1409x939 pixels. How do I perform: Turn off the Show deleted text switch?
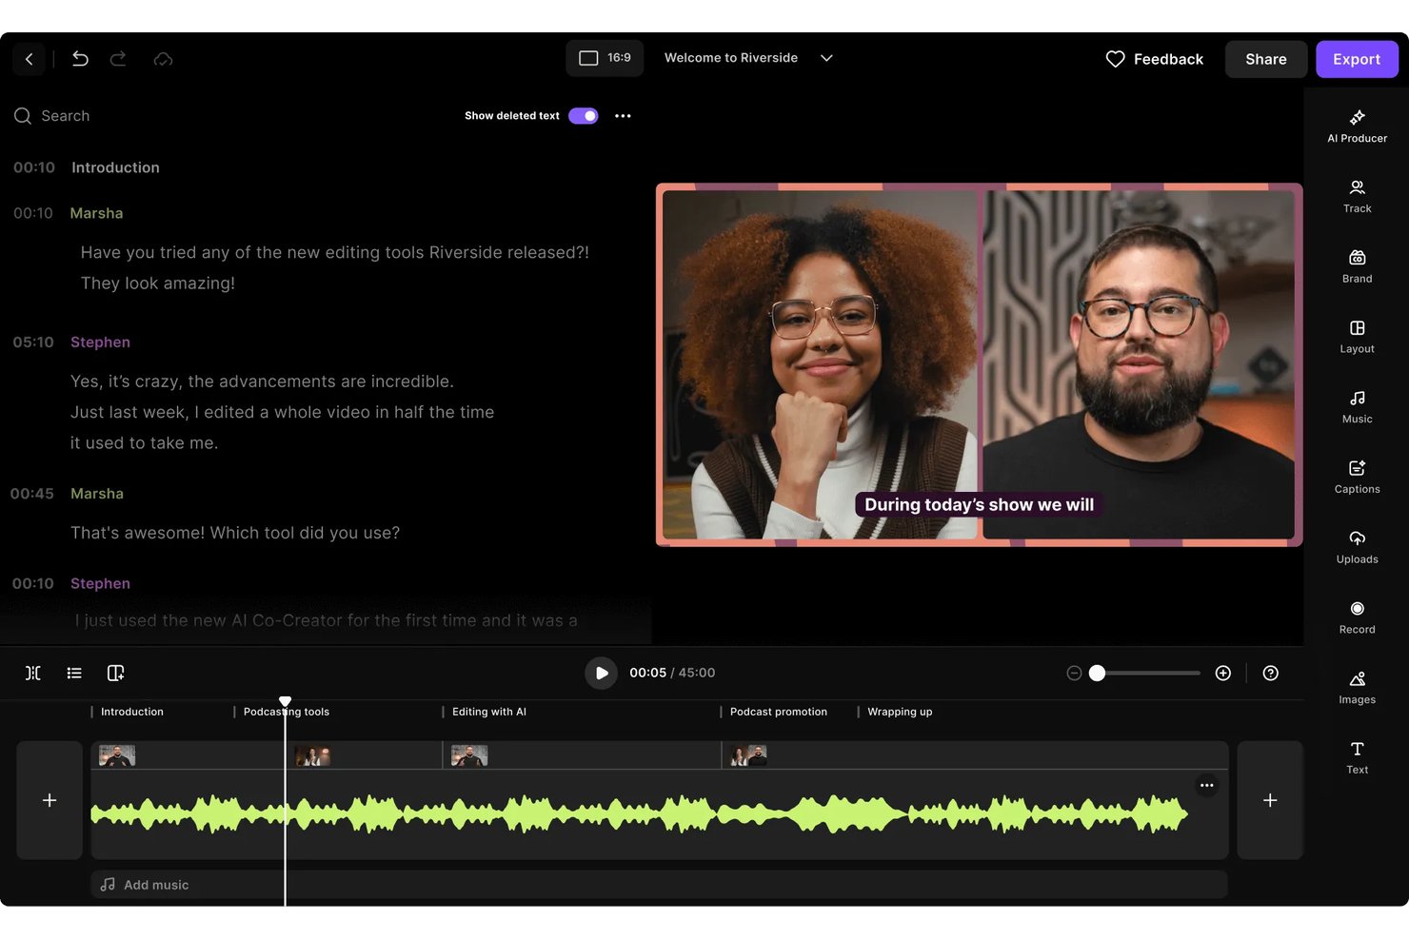coord(583,116)
